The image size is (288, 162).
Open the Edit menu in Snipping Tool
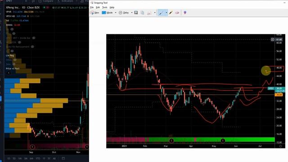tap(98, 7)
